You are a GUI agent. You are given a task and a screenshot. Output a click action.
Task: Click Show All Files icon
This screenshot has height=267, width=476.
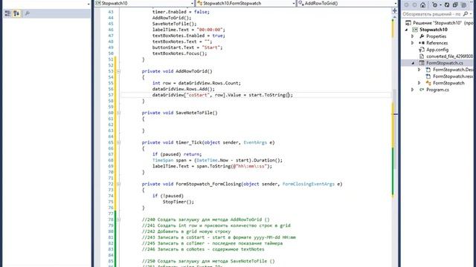click(463, 5)
